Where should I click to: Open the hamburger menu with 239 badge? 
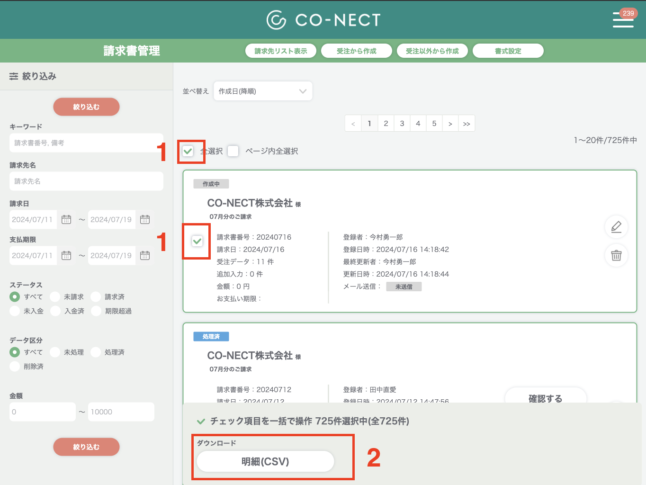coord(623,19)
